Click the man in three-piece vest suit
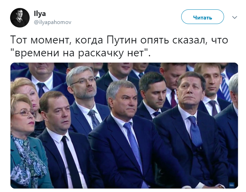 pos(191,130)
